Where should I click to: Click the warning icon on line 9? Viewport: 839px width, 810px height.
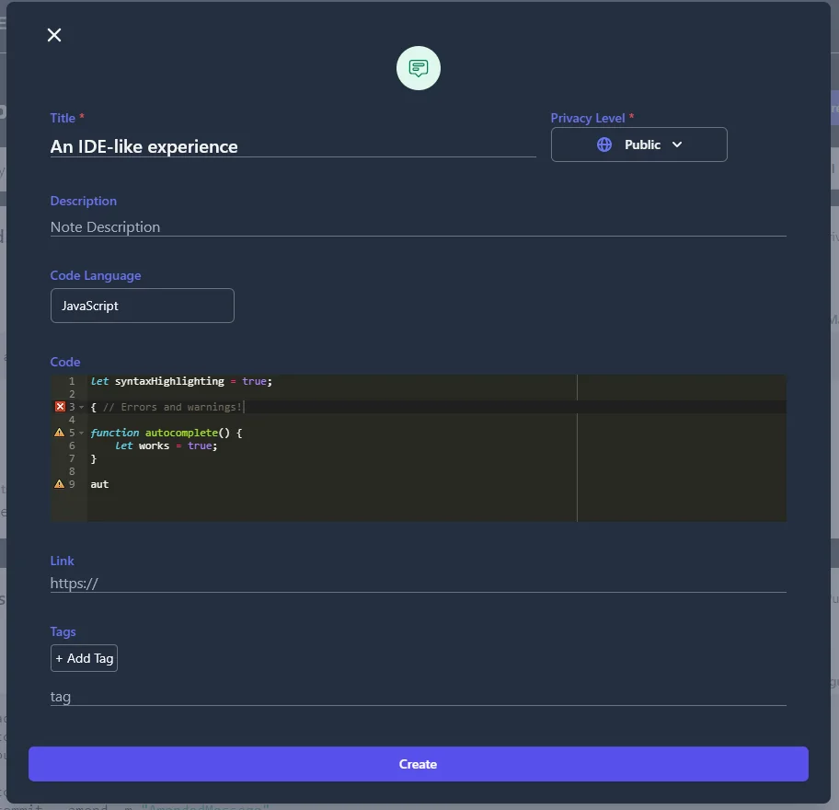[x=60, y=484]
